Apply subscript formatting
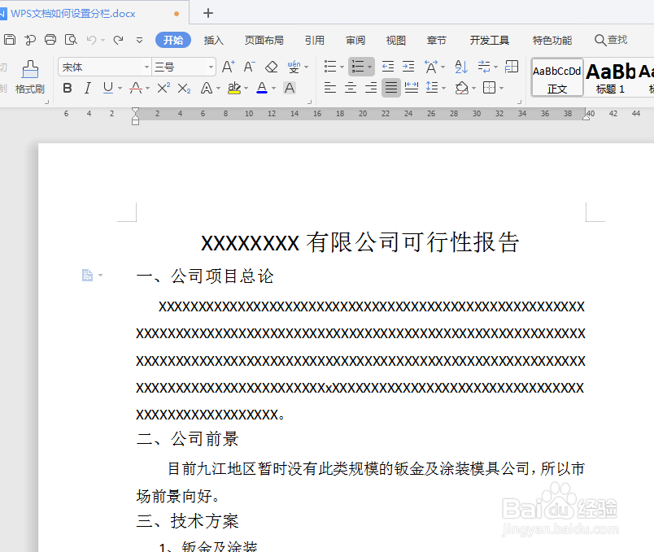Screen dimensions: 654x552 pyautogui.click(x=183, y=86)
